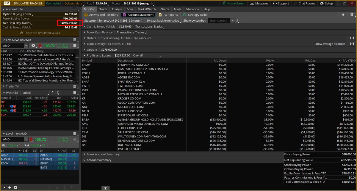Screen dimensions: 357x191
Task: Click the symbol link icon beside Enter symbol
Action: pyautogui.click(x=238, y=20)
